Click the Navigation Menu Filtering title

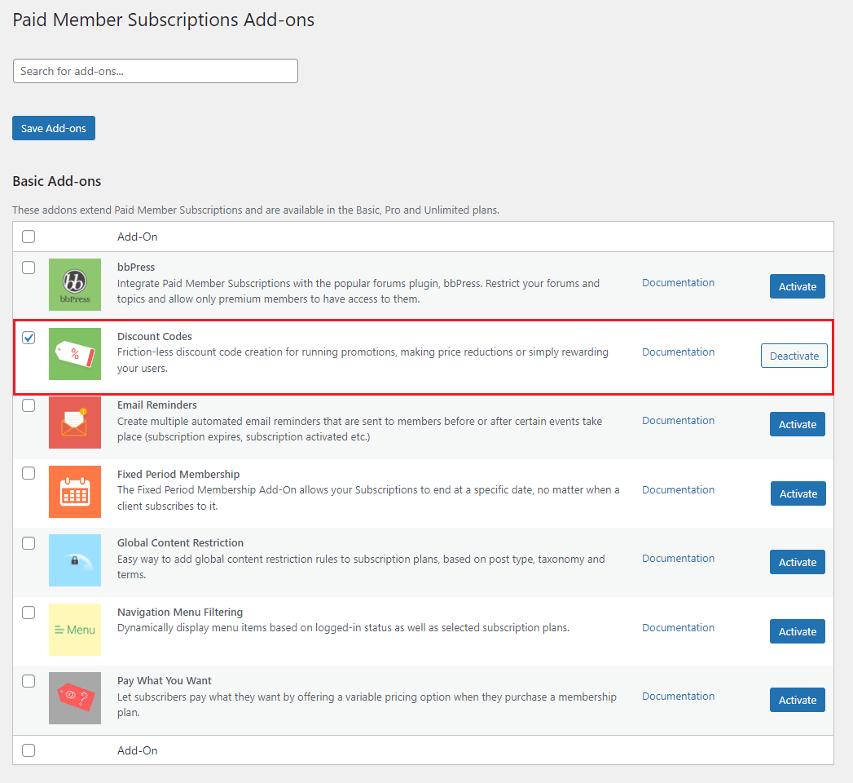(x=180, y=612)
